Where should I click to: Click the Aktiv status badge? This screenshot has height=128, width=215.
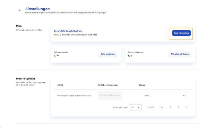pos(147,95)
